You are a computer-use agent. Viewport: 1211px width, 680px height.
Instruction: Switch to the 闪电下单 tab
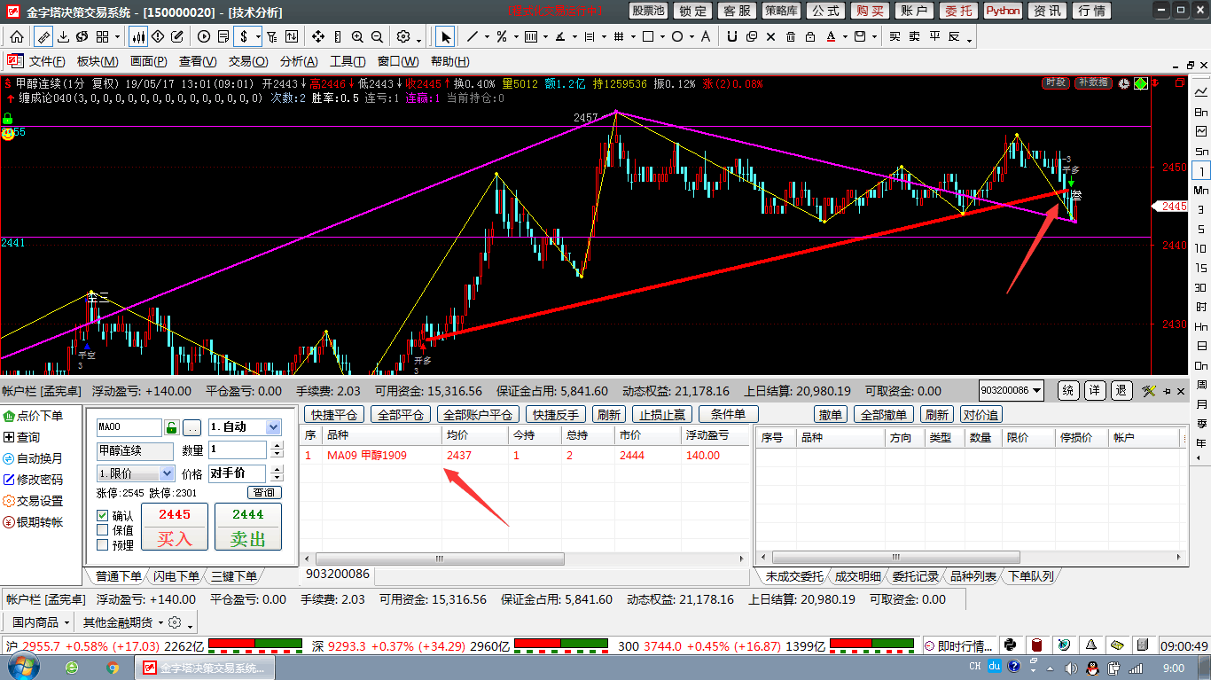click(x=176, y=576)
